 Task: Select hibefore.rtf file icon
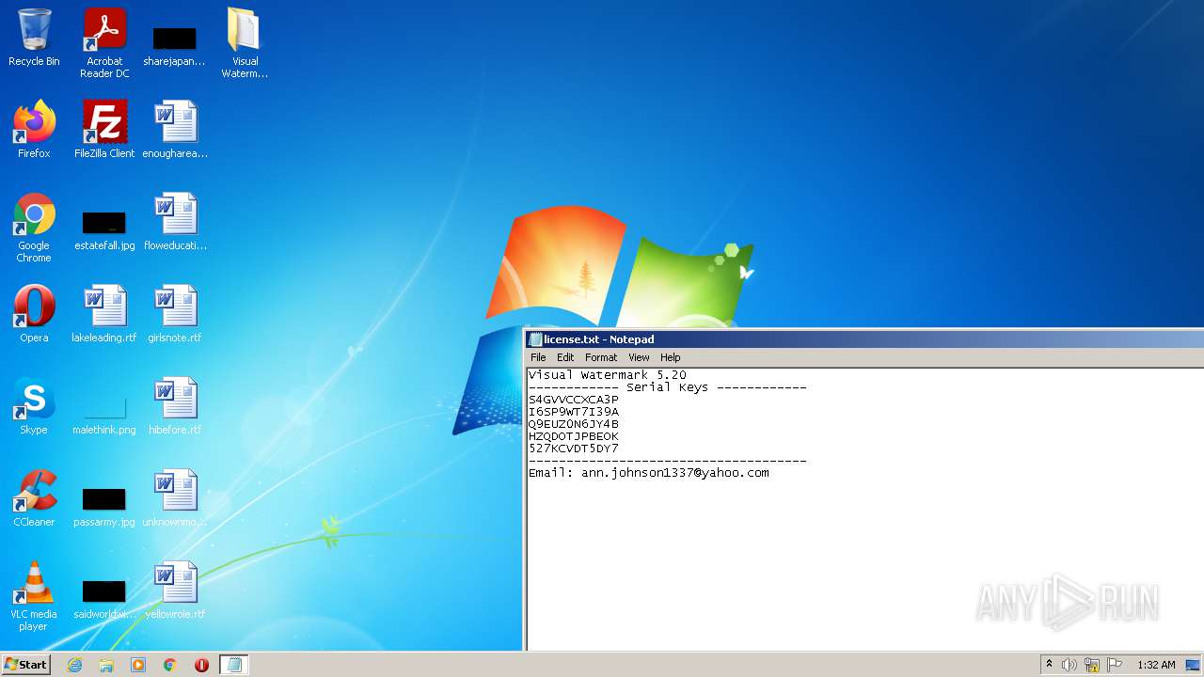pos(175,406)
